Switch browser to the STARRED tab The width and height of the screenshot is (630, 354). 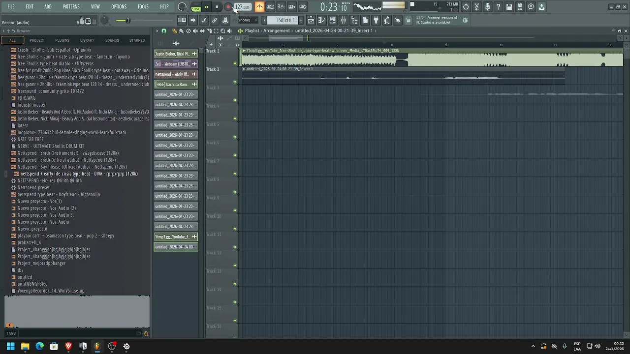click(x=137, y=40)
